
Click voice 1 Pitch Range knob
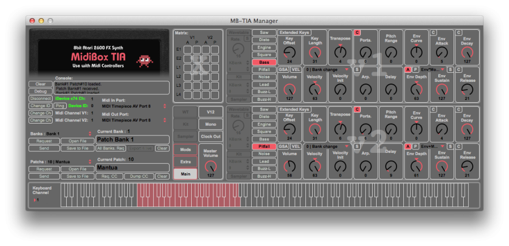point(391,52)
